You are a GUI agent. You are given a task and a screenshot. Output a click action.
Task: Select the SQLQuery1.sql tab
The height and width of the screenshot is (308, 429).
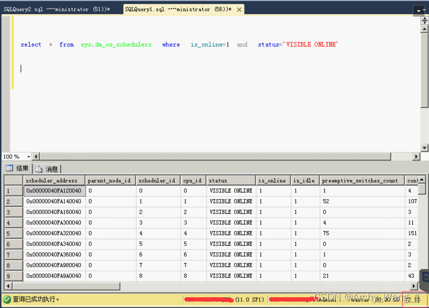tap(178, 10)
